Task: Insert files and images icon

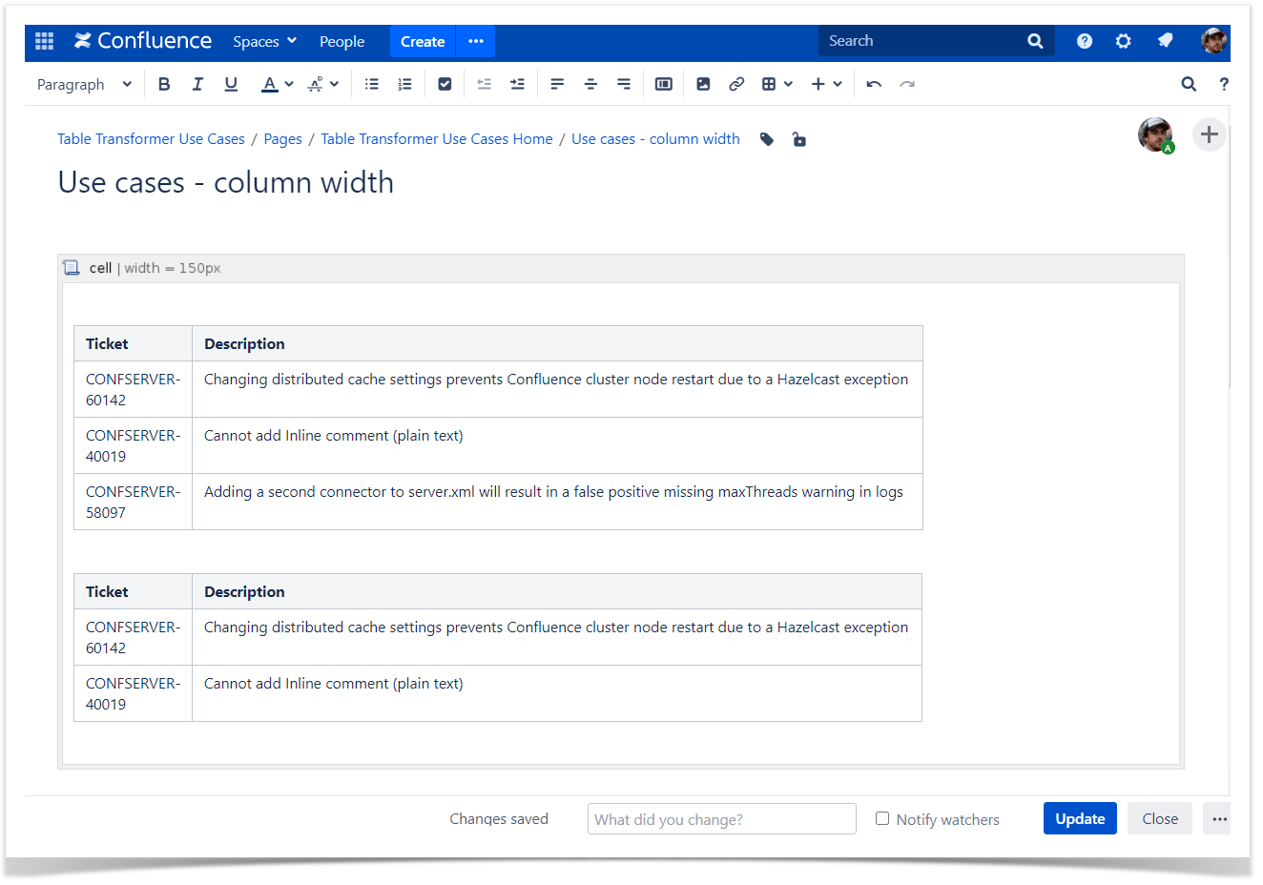Action: tap(703, 84)
